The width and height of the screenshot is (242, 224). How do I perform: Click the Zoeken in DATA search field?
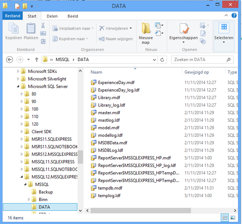[x=202, y=60]
